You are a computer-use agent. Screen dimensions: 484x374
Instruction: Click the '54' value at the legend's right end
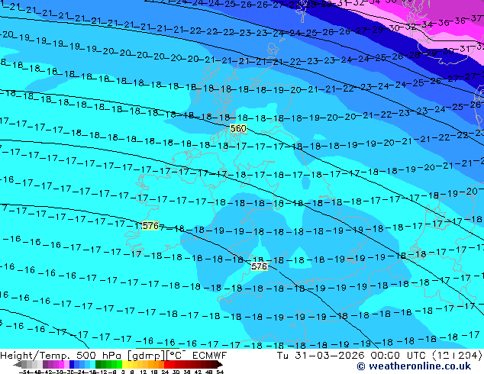[219, 372]
